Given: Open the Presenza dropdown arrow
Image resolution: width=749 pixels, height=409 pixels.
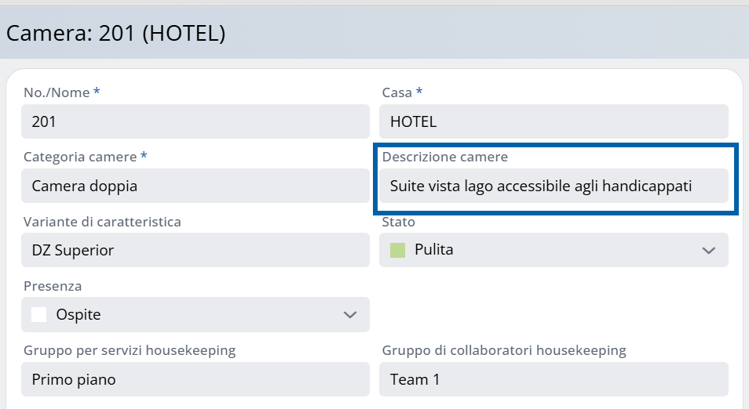Looking at the screenshot, I should (350, 315).
